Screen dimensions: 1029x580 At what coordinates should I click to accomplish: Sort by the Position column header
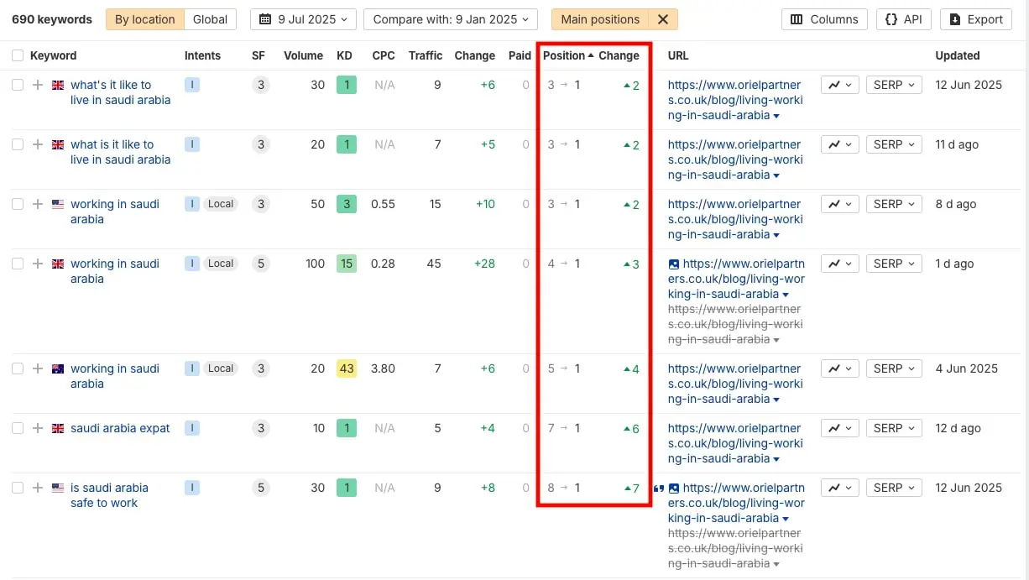click(x=562, y=55)
